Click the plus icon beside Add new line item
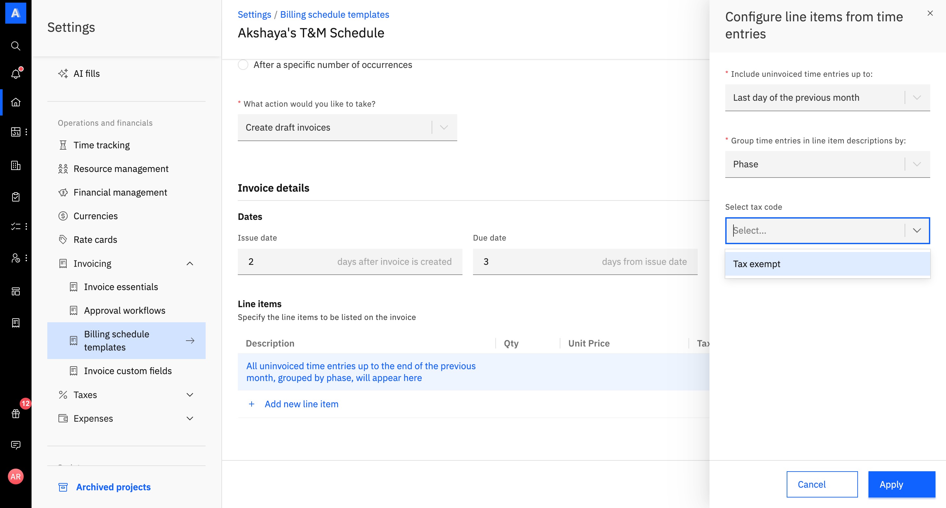Viewport: 946px width, 508px height. [x=252, y=404]
